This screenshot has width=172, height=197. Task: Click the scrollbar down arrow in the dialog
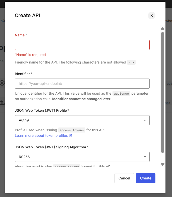pyautogui.click(x=162, y=164)
